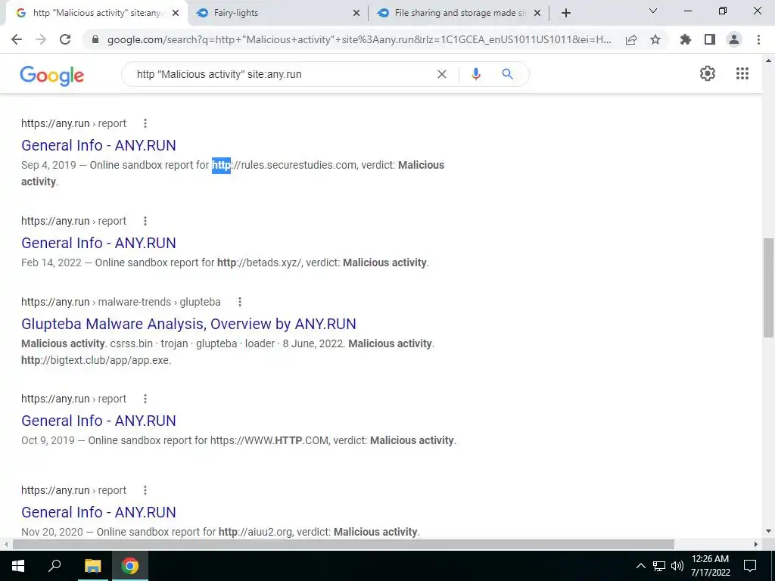The width and height of the screenshot is (775, 581).
Task: Switch to File sharing and storage tab
Action: (458, 13)
